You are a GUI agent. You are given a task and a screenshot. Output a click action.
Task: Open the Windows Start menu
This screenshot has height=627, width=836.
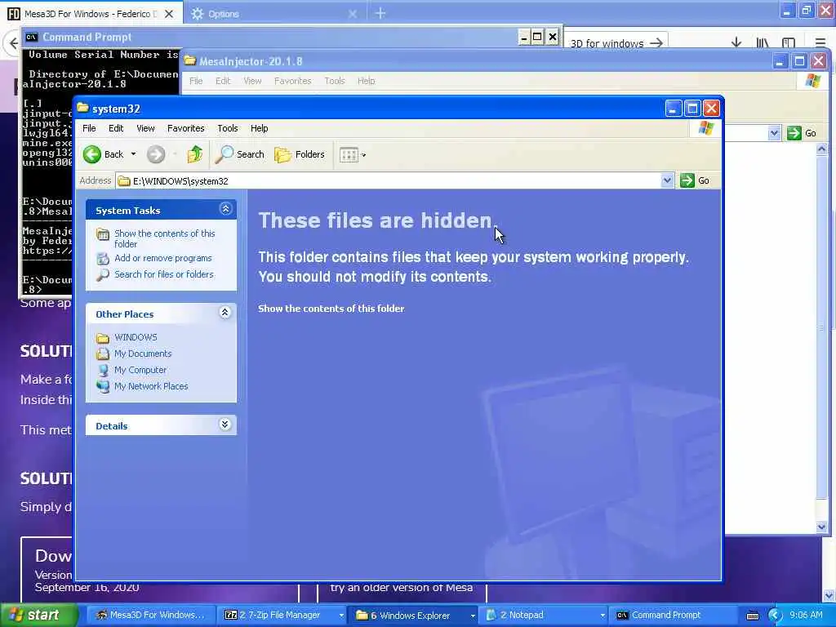tap(38, 616)
